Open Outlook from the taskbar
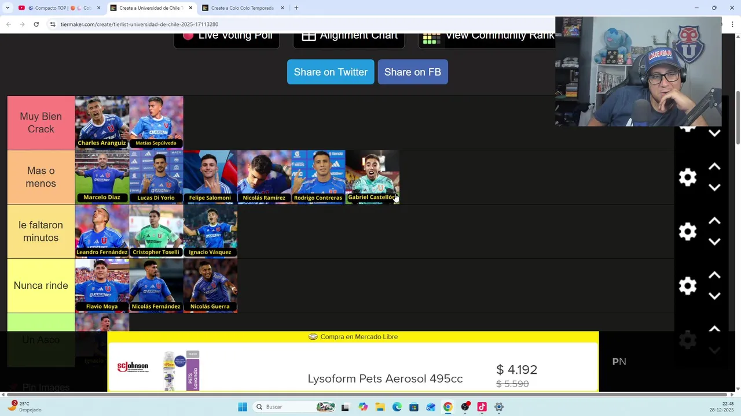741x416 pixels. (431, 407)
